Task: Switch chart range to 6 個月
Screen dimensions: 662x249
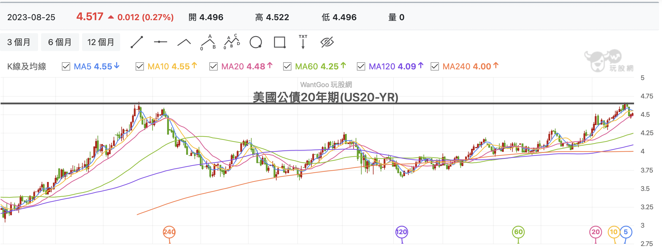Action: pyautogui.click(x=60, y=42)
